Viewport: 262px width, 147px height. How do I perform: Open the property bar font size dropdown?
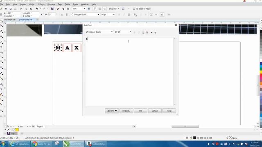(x=114, y=15)
